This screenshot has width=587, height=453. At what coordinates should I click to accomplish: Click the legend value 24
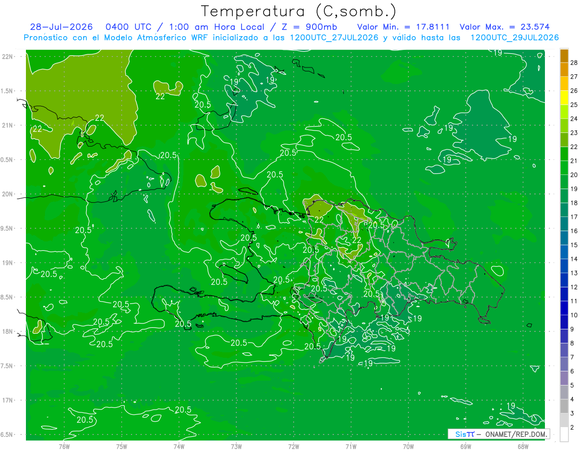tap(574, 119)
